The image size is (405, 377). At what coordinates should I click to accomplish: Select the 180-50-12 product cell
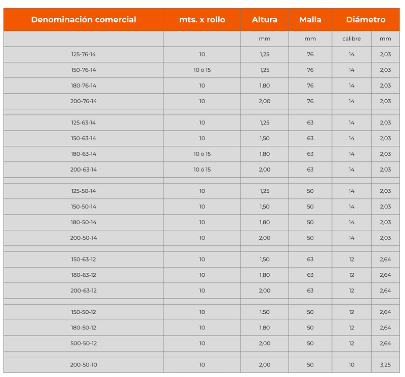(x=84, y=327)
